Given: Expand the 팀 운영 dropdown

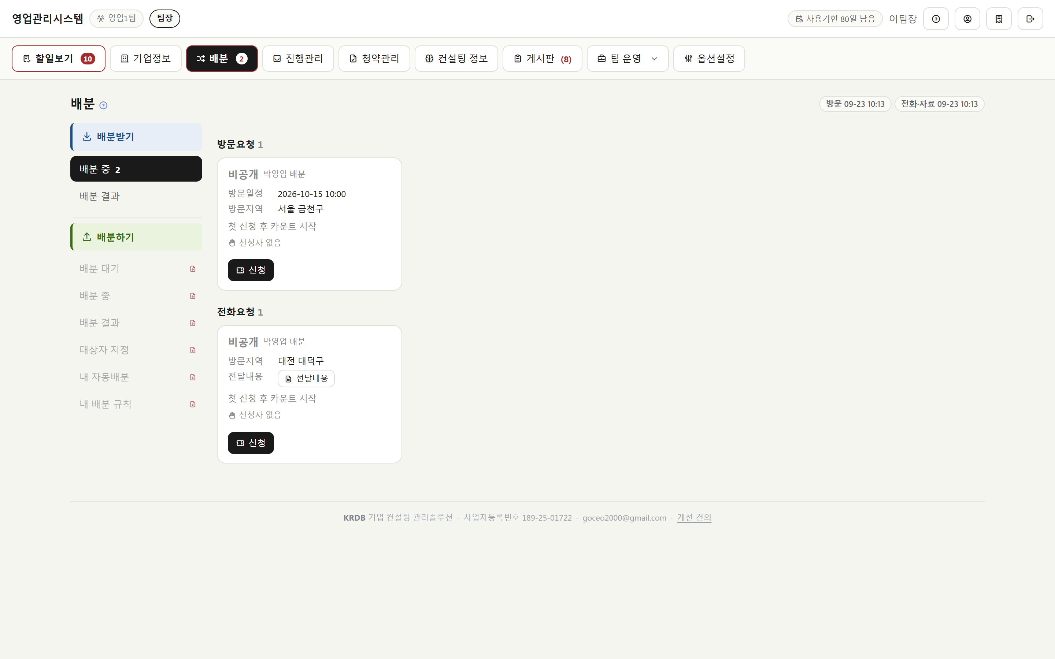Looking at the screenshot, I should point(628,59).
